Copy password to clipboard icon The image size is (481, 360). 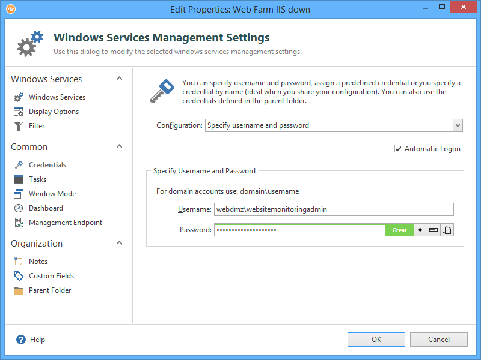pos(447,230)
